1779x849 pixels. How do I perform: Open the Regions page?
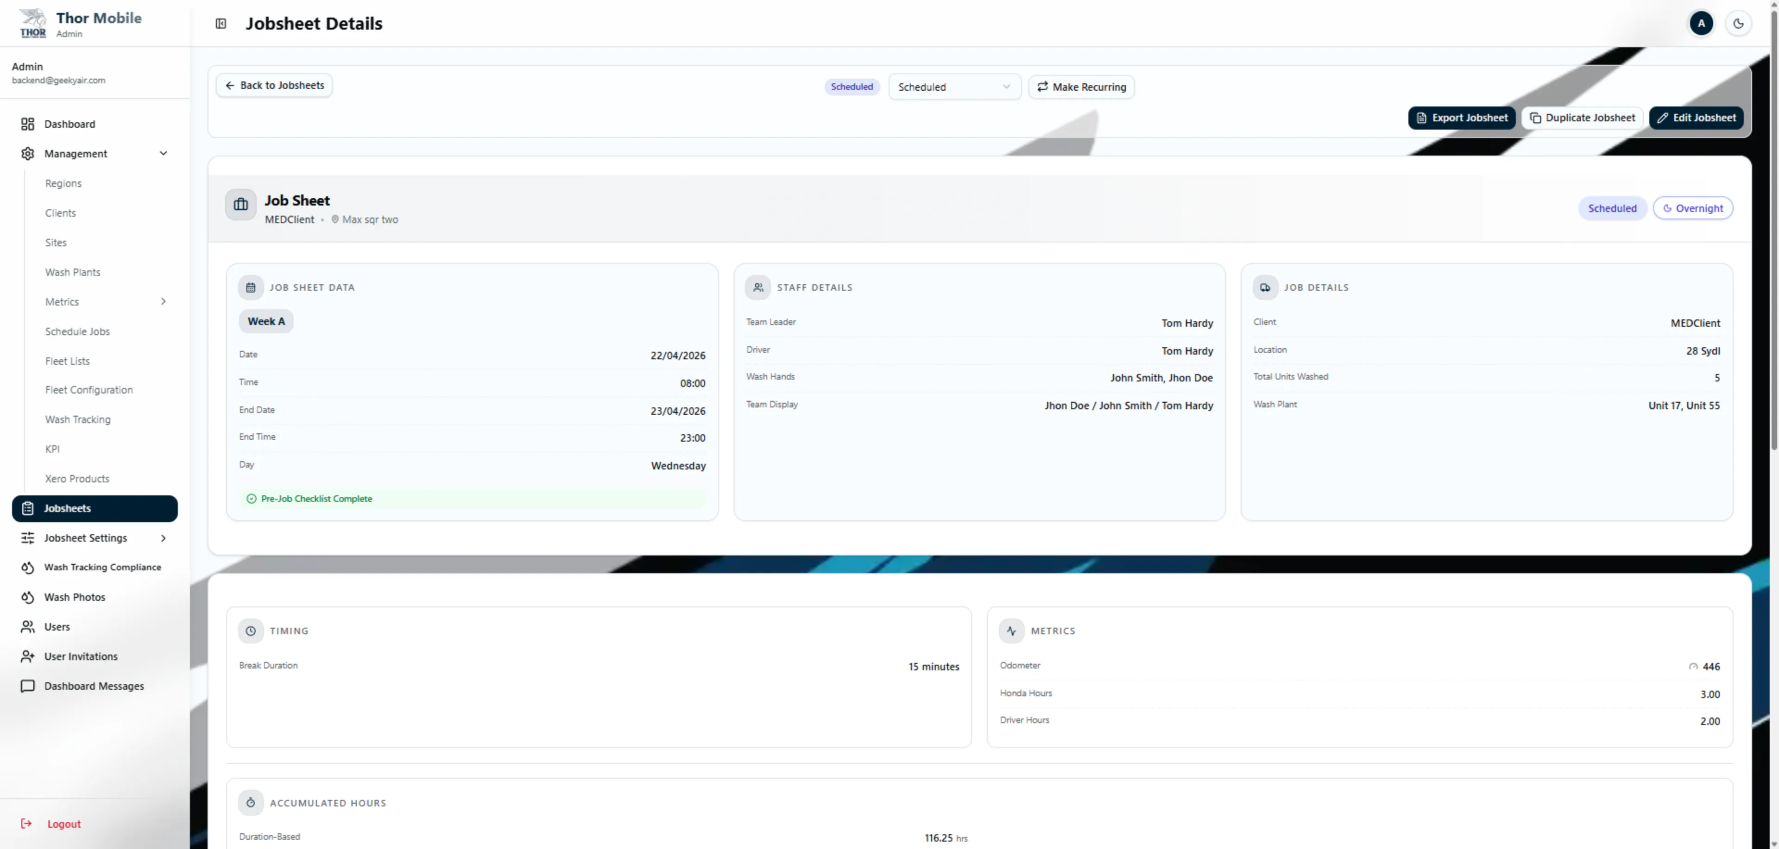63,184
